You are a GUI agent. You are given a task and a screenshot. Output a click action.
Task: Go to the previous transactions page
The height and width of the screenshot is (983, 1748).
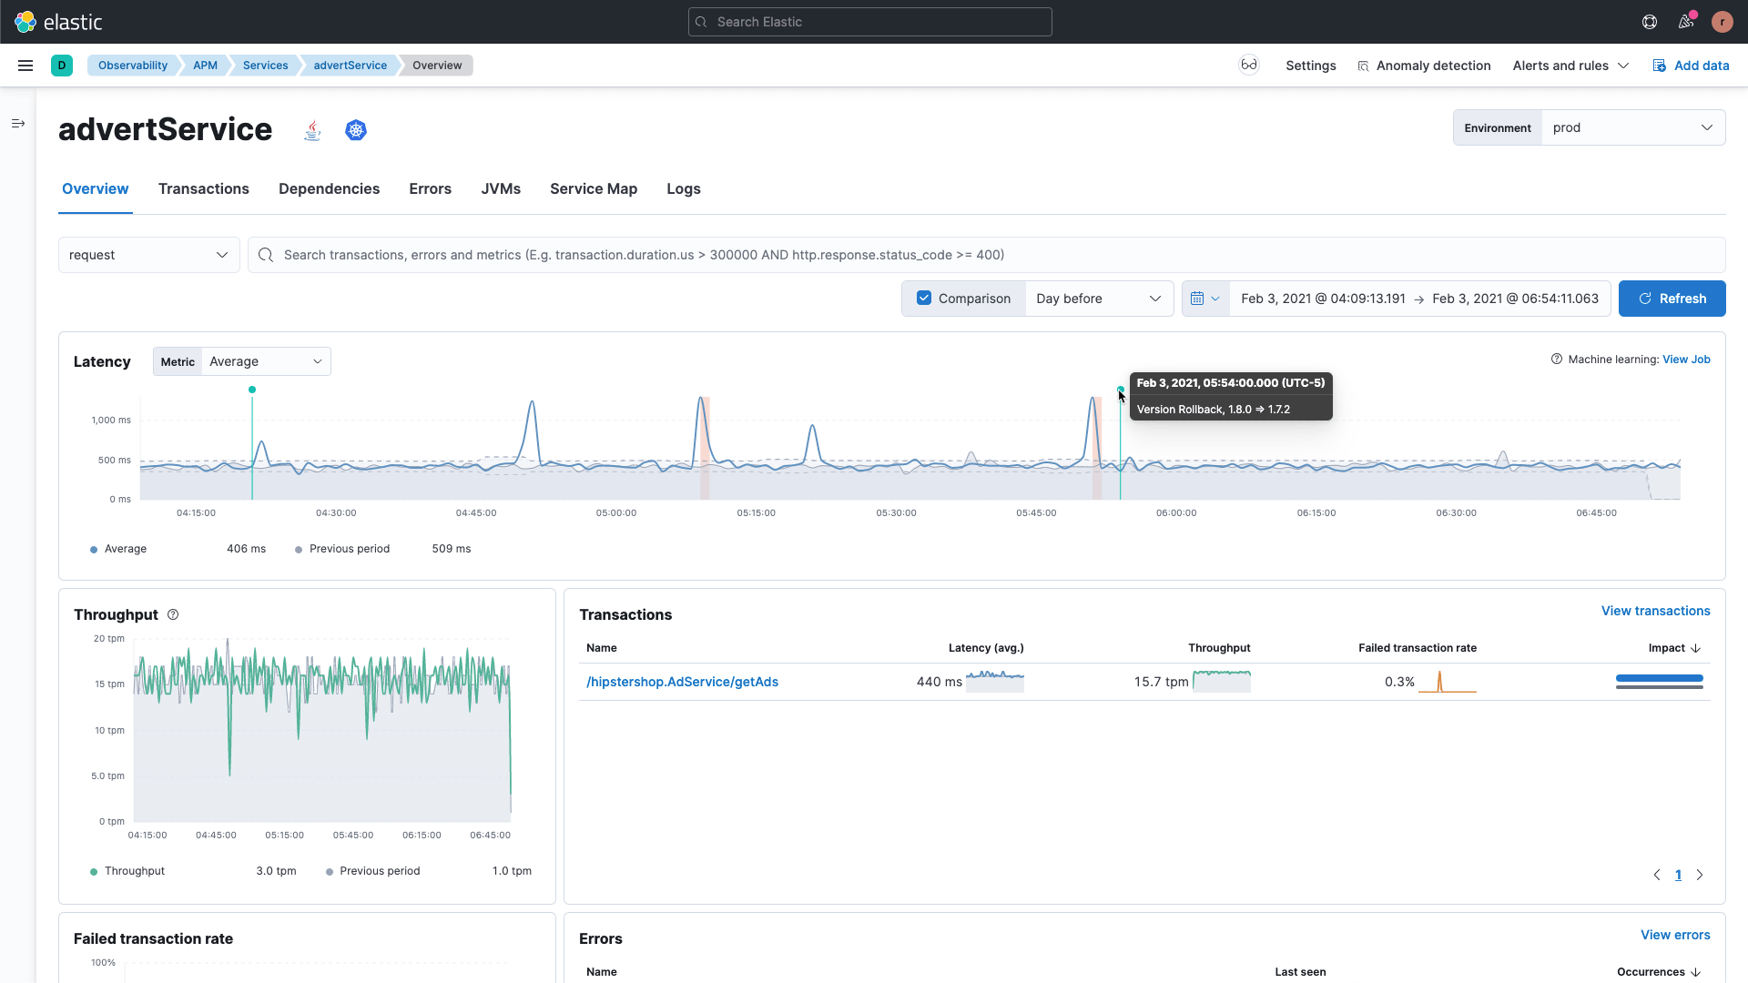point(1657,875)
